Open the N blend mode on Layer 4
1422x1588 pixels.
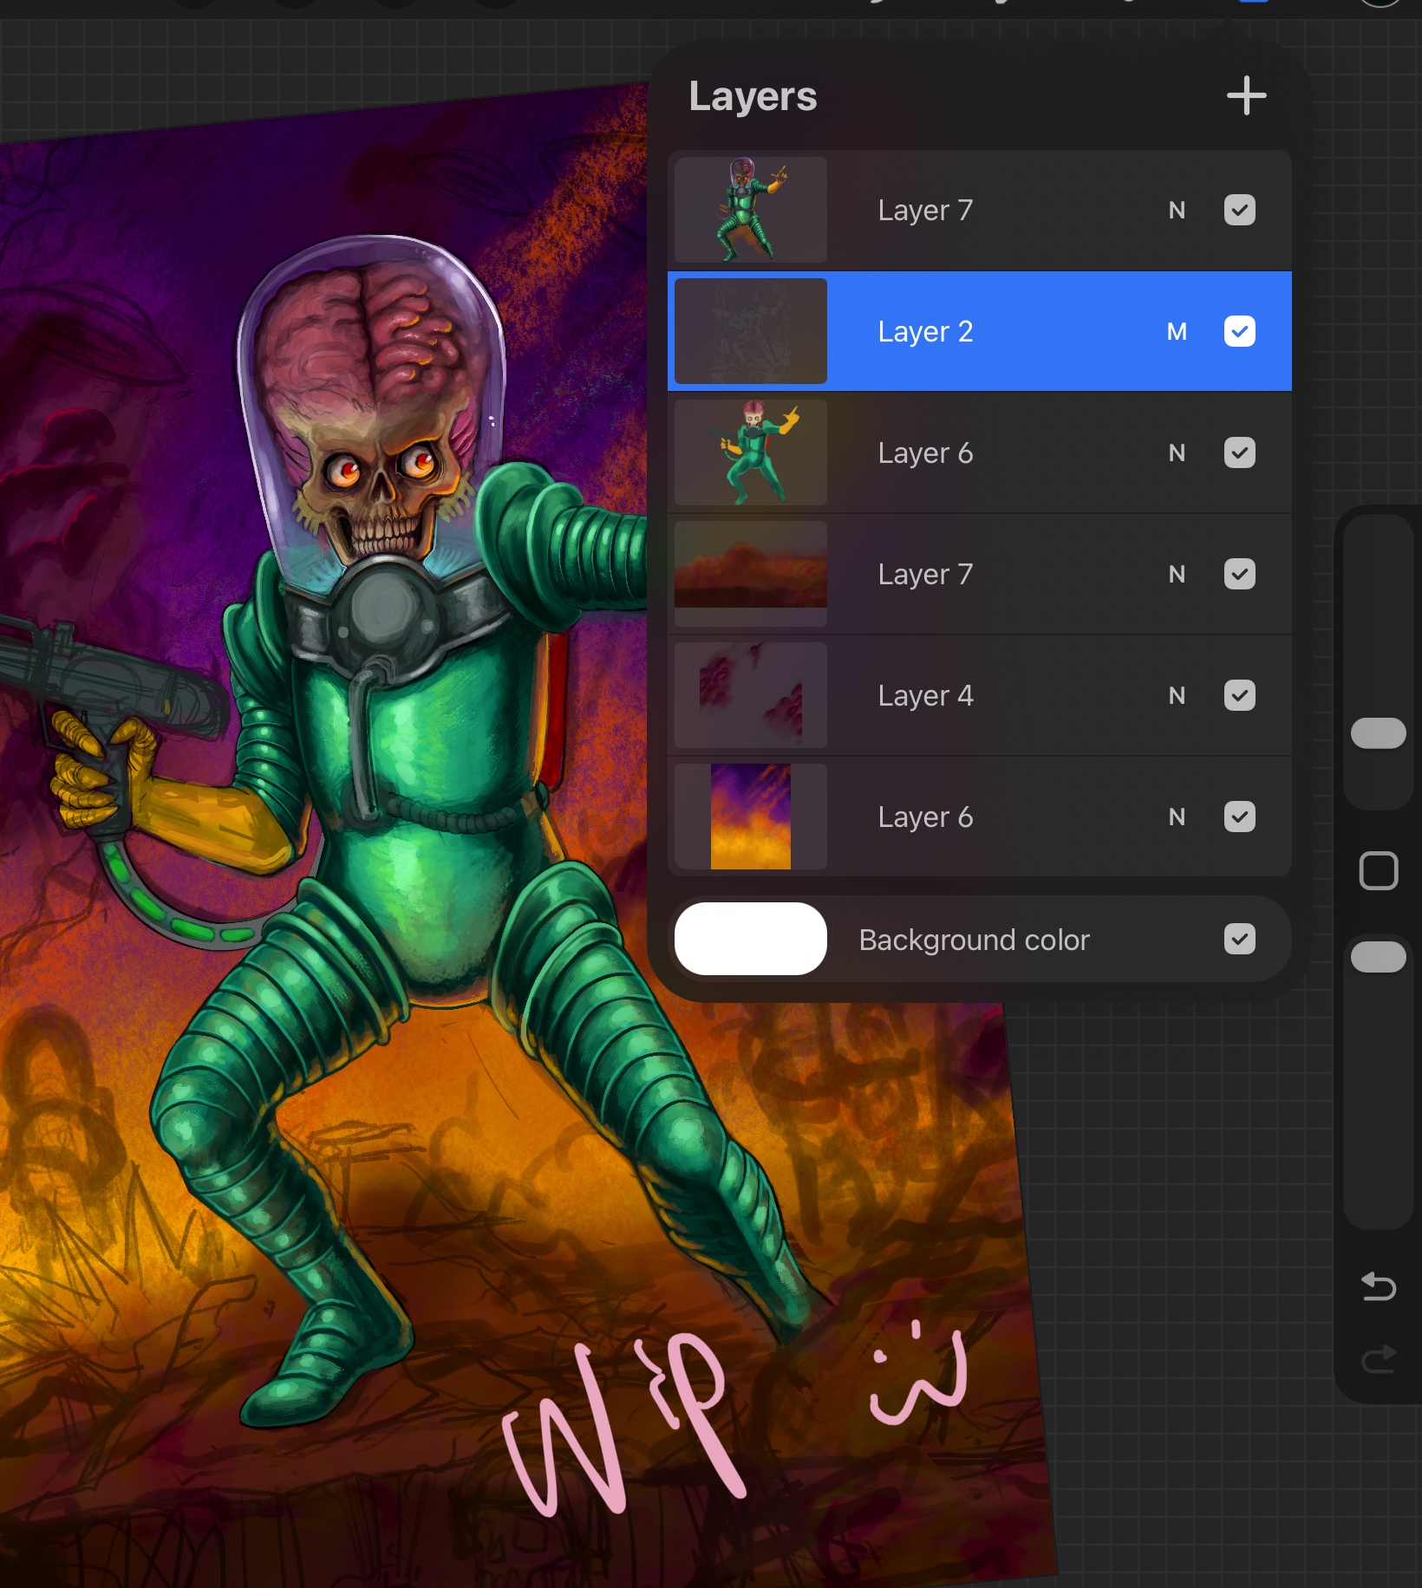1177,696
